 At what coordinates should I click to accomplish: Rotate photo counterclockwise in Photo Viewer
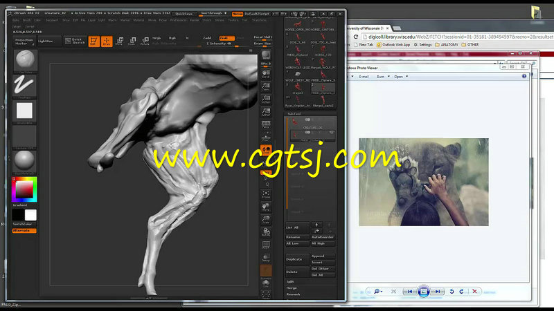coord(452,291)
